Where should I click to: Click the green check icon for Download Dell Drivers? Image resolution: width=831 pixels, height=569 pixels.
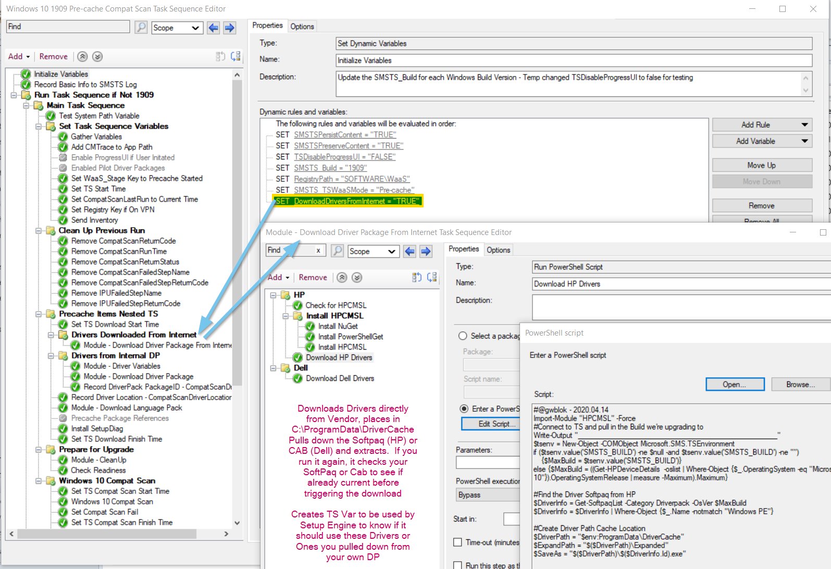coord(298,378)
